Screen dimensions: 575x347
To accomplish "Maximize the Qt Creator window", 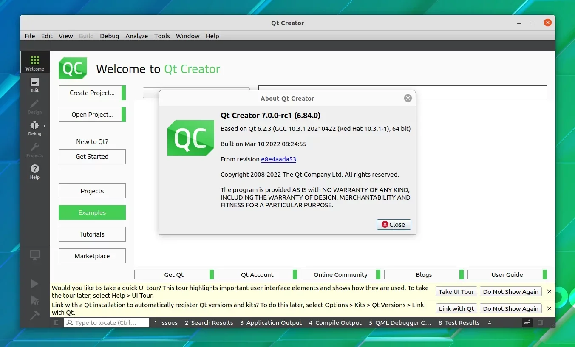I will (533, 23).
